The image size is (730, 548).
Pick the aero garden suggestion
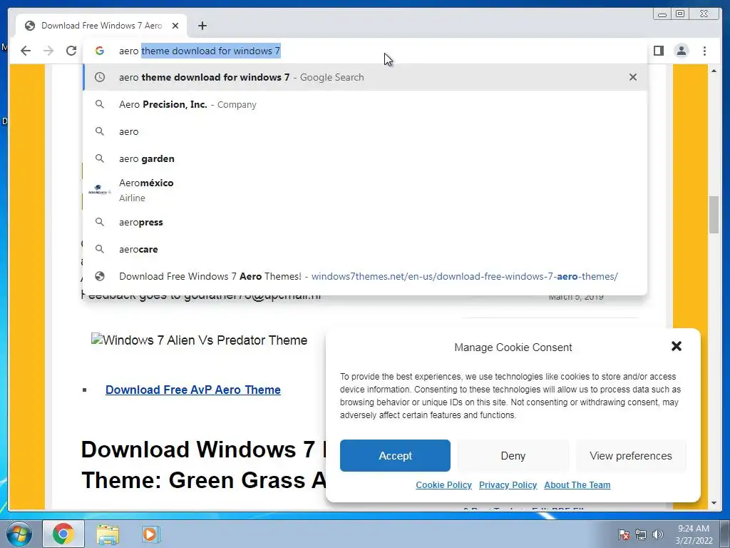click(365, 158)
